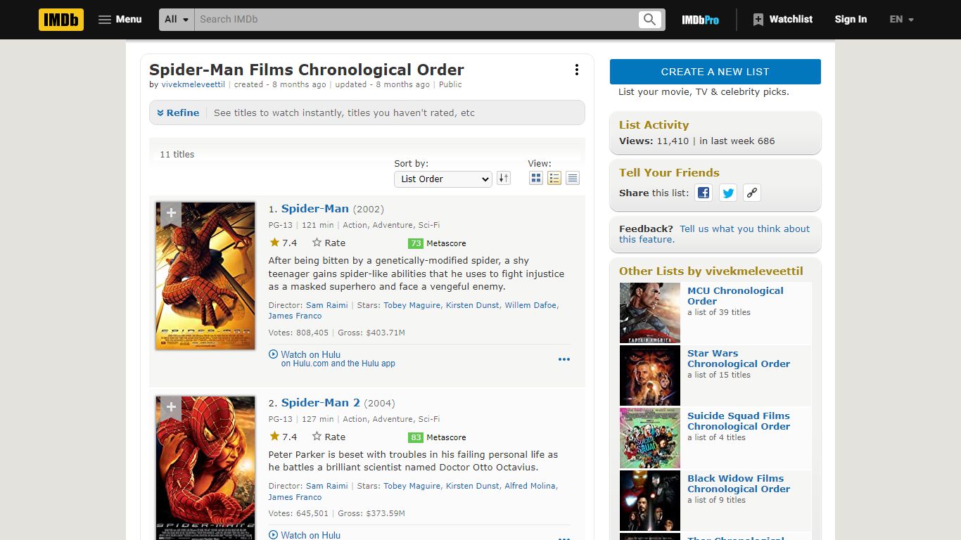Open the list options three-dot menu

point(577,70)
